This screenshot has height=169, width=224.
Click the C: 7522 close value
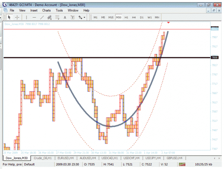(x=147, y=164)
